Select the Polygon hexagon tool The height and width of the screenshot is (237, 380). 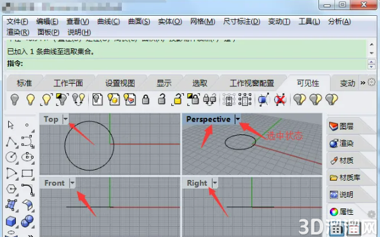(x=11, y=189)
